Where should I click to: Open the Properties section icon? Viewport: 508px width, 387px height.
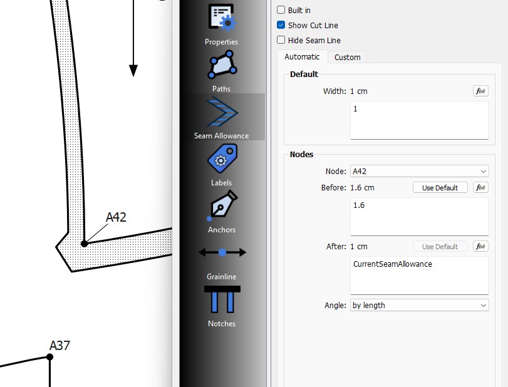(221, 18)
